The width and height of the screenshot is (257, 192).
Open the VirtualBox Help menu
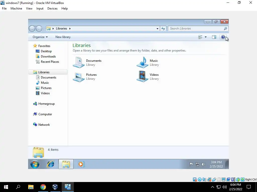pos(65,8)
